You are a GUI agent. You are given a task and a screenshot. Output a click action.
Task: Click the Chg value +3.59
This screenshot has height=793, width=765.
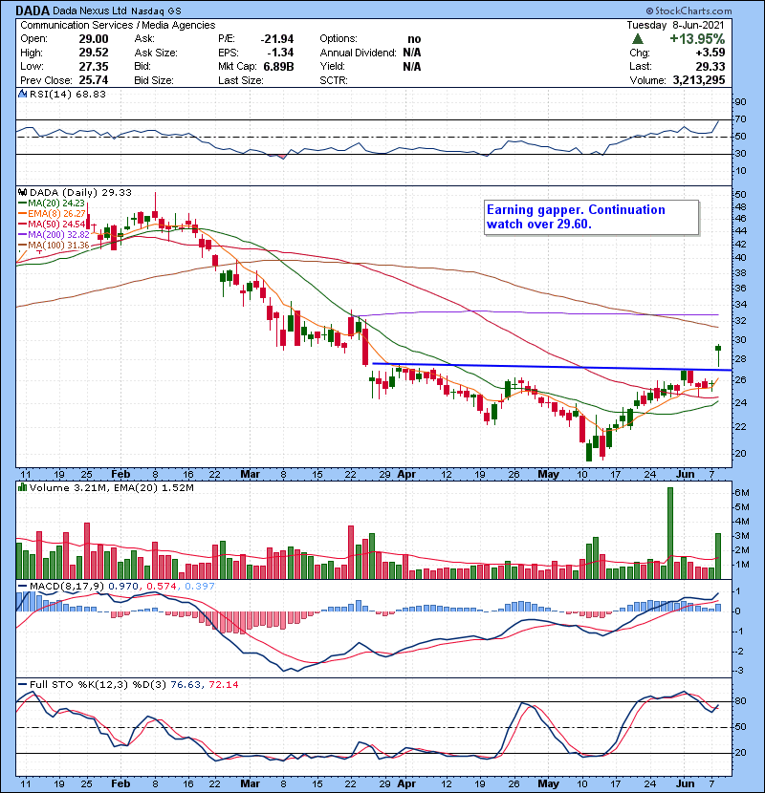click(710, 53)
